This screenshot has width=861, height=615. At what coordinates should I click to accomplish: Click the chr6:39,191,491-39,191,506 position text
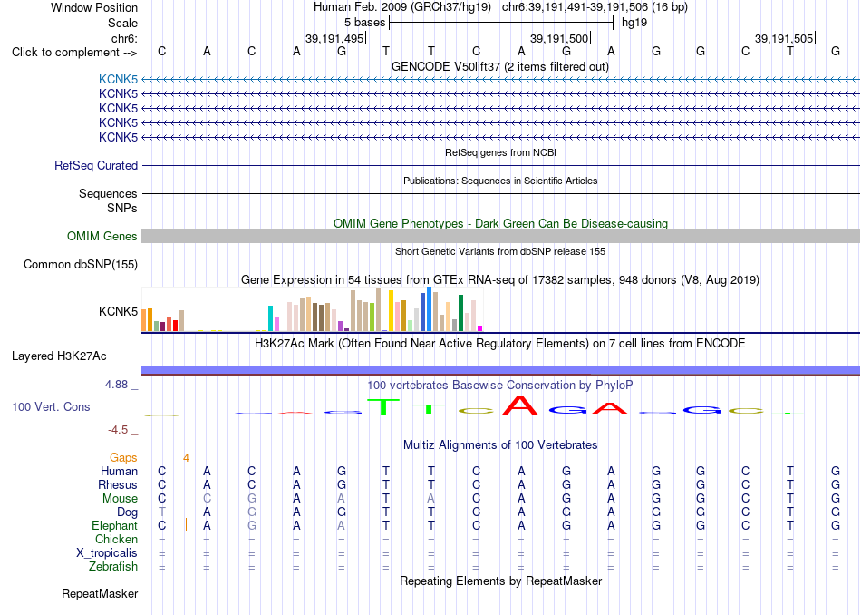[x=595, y=7]
